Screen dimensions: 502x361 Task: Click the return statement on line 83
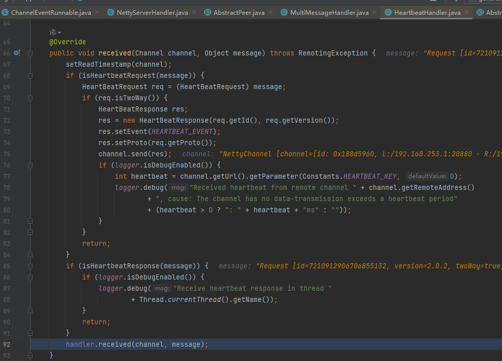coord(96,243)
